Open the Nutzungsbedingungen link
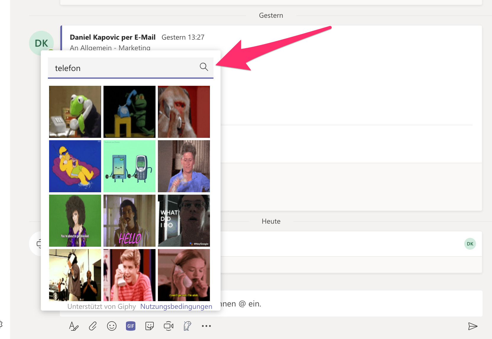The image size is (492, 339). 176,306
